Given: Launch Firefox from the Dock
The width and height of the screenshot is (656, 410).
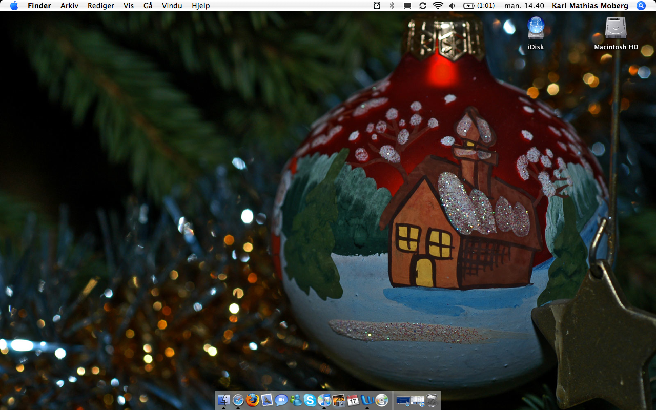Looking at the screenshot, I should click(x=253, y=400).
